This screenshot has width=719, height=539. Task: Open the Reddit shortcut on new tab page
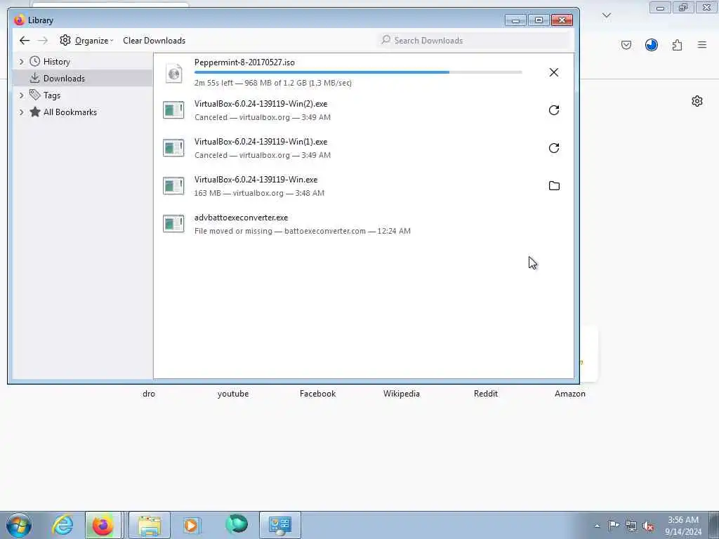[x=486, y=394]
